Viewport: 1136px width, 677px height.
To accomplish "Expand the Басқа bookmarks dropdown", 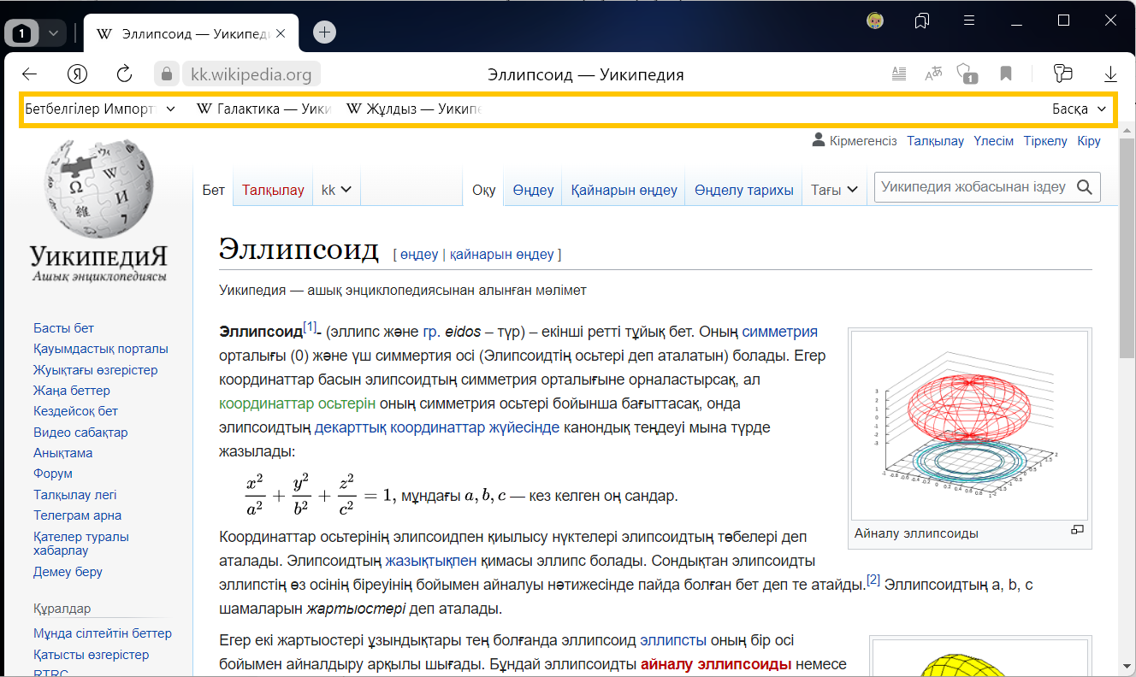I will coord(1079,109).
